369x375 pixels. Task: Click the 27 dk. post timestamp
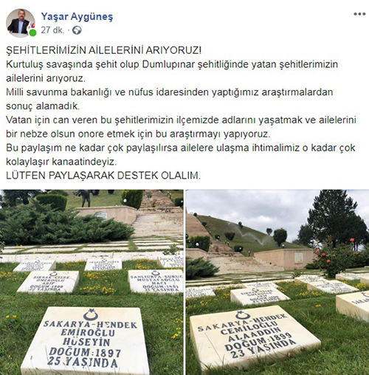pos(52,30)
